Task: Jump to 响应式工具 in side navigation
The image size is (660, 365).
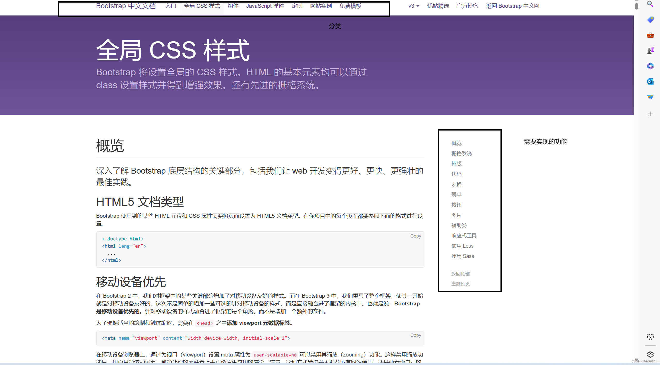Action: point(464,236)
